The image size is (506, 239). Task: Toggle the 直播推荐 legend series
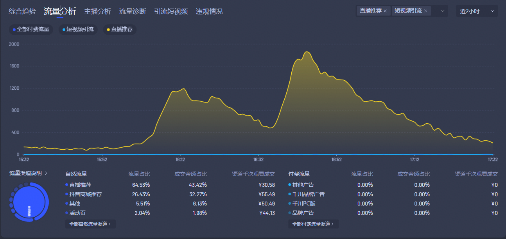click(x=119, y=29)
